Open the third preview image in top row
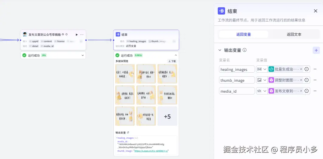Screen dimensions: 323x159 pyautogui.click(x=167, y=74)
